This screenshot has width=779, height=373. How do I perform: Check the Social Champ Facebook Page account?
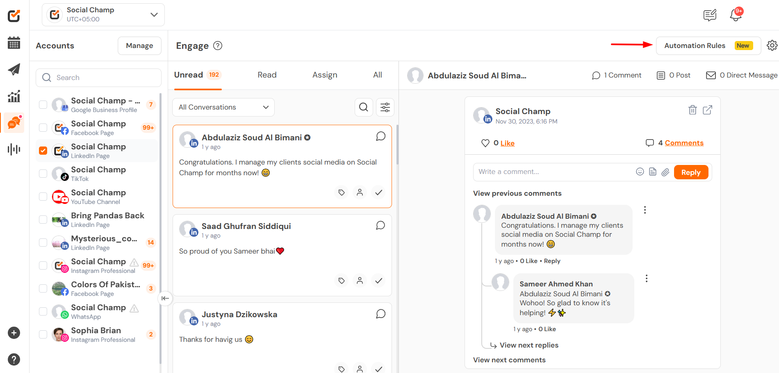(43, 128)
